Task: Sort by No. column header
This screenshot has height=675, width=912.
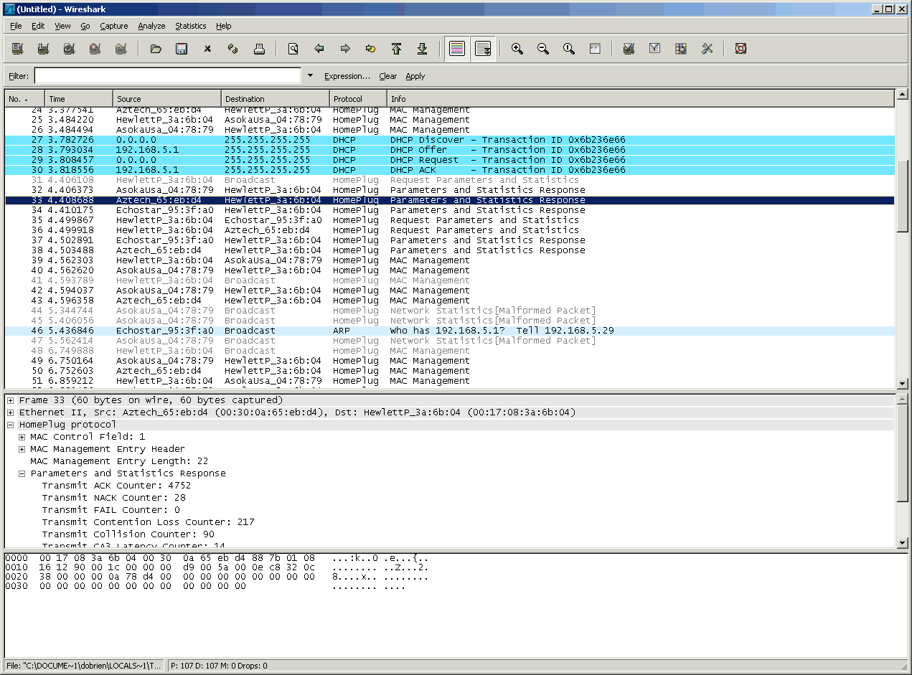Action: (x=24, y=98)
